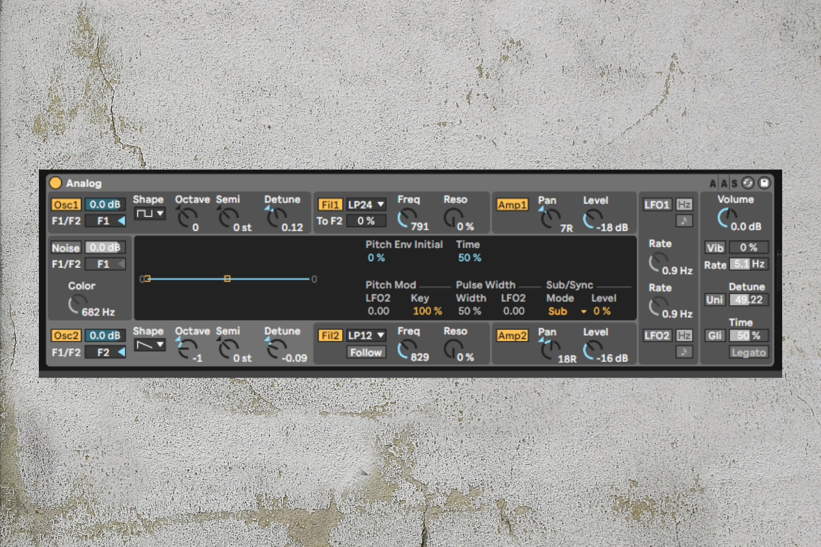This screenshot has width=821, height=547.
Task: Select the Amp1 section tab
Action: (512, 205)
